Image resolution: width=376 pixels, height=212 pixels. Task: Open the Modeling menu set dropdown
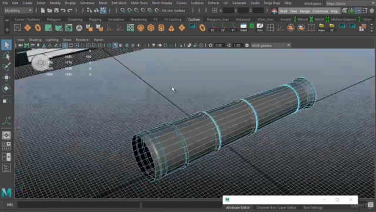coord(18,11)
